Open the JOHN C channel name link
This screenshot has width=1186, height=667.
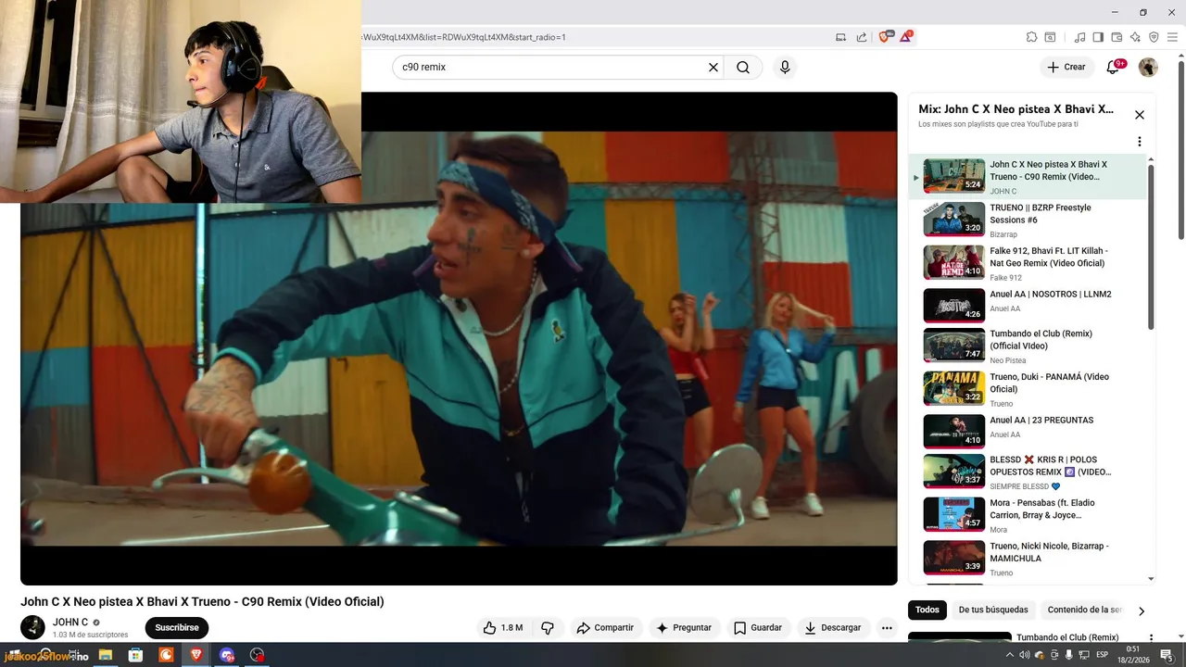[x=70, y=623]
